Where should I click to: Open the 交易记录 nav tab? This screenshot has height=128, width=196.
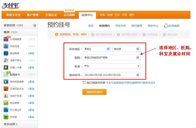click(51, 15)
